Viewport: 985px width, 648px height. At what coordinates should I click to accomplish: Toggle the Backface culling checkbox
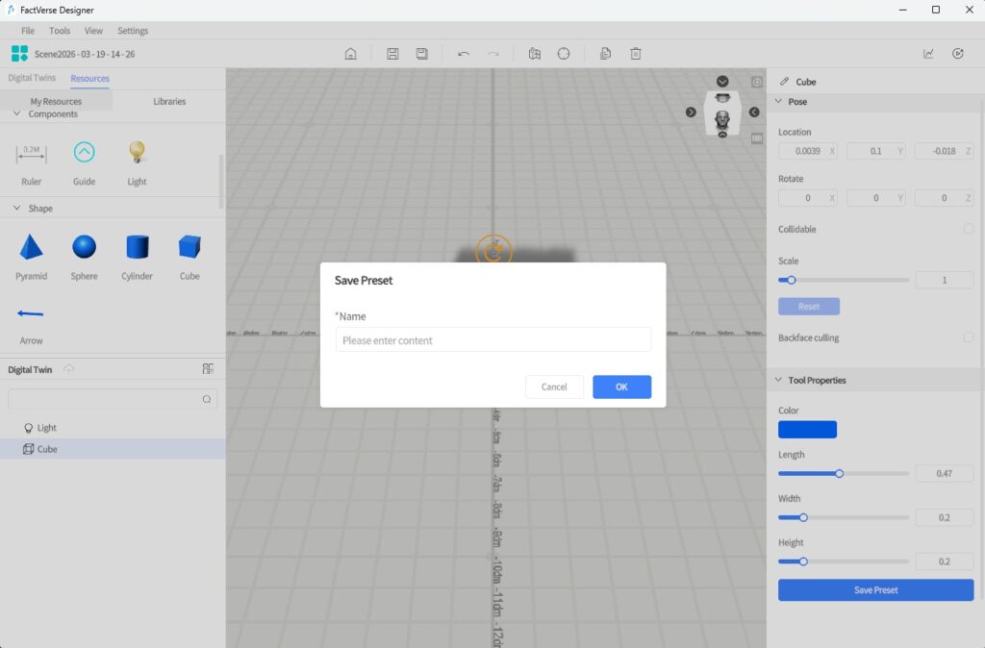click(969, 337)
